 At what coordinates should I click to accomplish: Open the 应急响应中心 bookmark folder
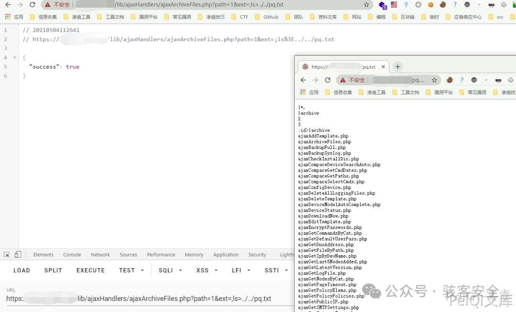point(463,17)
